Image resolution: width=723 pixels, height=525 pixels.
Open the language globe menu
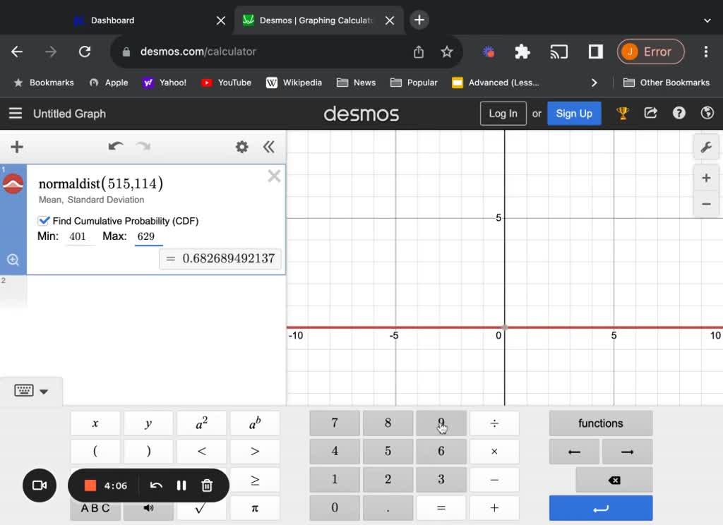tap(707, 113)
